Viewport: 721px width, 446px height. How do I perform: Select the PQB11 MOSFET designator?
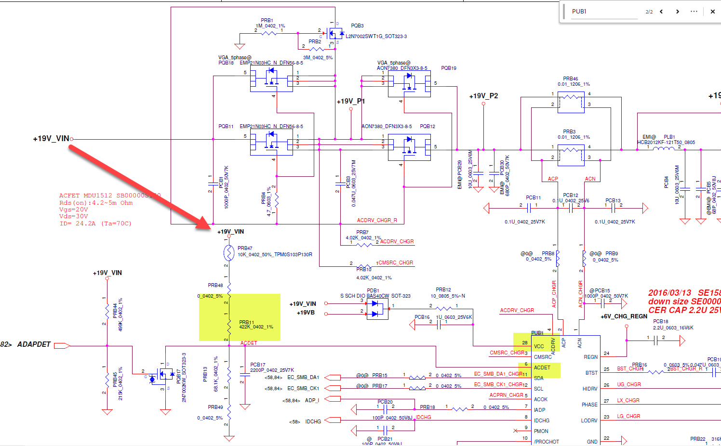pyautogui.click(x=226, y=126)
